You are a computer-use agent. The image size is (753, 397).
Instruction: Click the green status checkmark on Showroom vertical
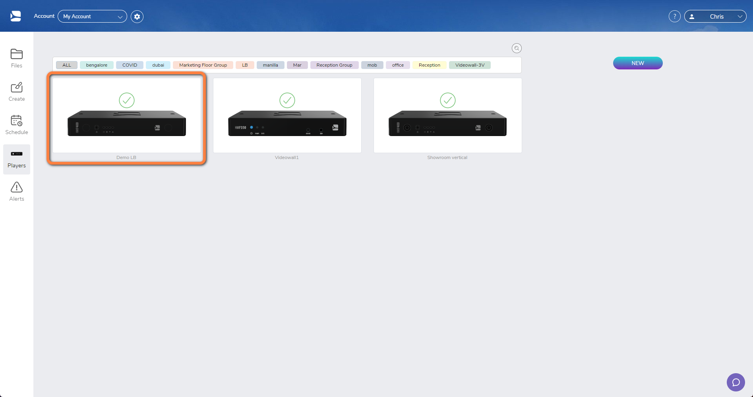[448, 100]
